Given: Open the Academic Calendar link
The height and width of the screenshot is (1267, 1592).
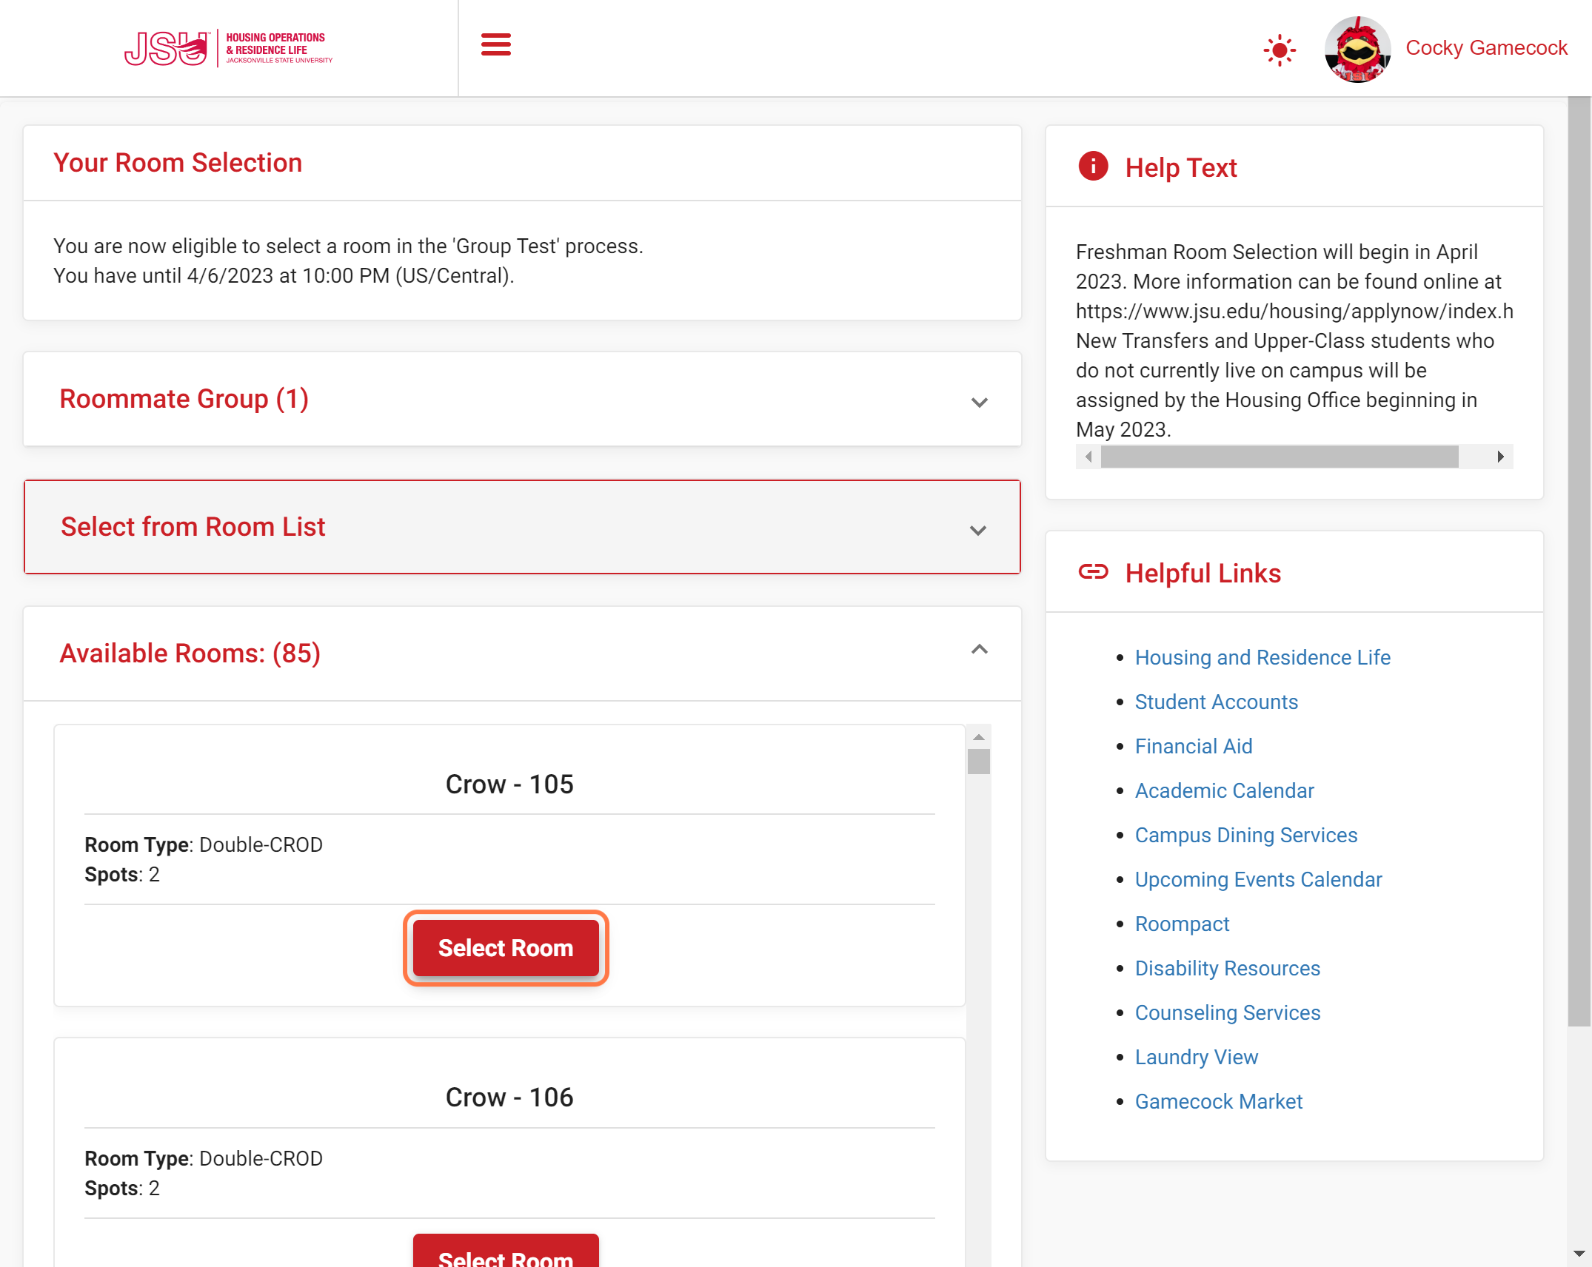Looking at the screenshot, I should pyautogui.click(x=1224, y=790).
